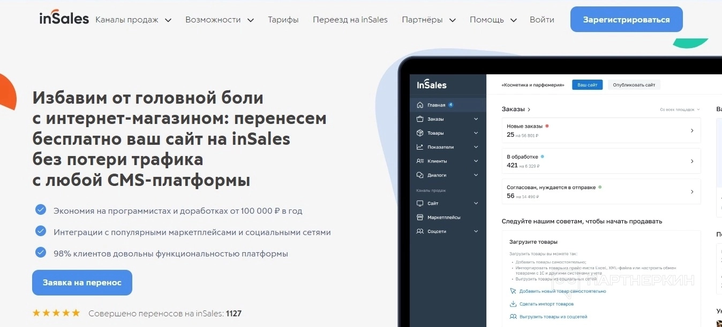Image resolution: width=722 pixels, height=327 pixels.
Task: Click Выгрузить товары из соцсетей link
Action: (553, 317)
